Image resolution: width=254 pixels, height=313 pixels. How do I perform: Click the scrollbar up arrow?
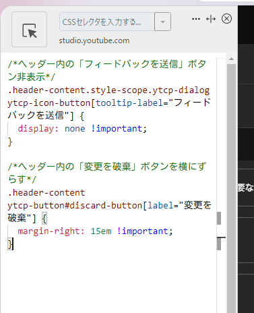coord(231,59)
